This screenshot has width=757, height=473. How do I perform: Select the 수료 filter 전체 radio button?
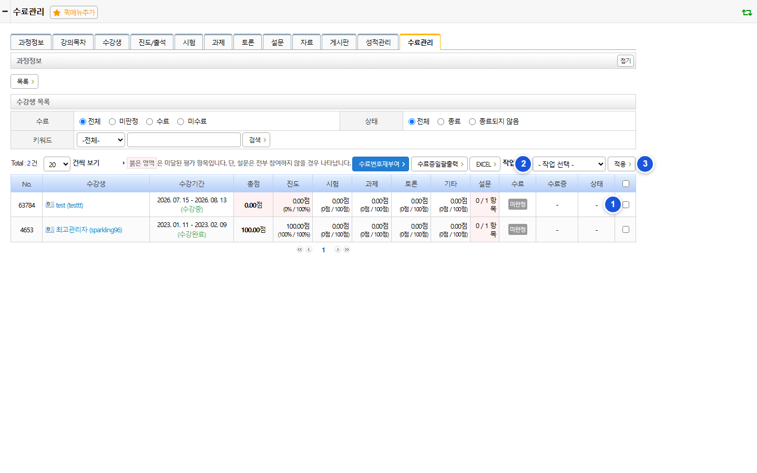[x=83, y=121]
